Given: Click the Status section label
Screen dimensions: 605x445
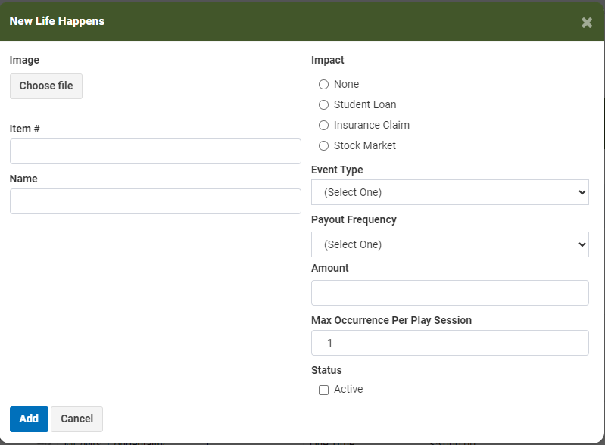Looking at the screenshot, I should pos(326,370).
